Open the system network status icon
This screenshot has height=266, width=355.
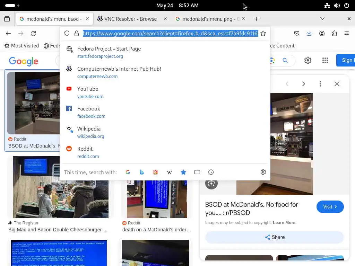pos(327,6)
